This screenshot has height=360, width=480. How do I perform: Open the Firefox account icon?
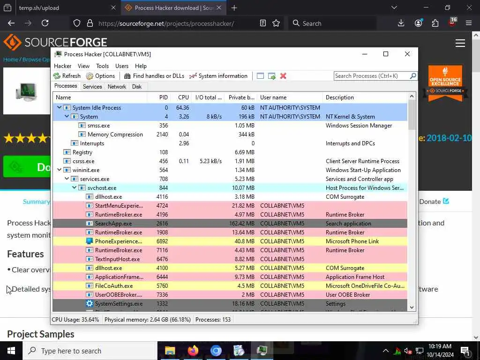418,23
